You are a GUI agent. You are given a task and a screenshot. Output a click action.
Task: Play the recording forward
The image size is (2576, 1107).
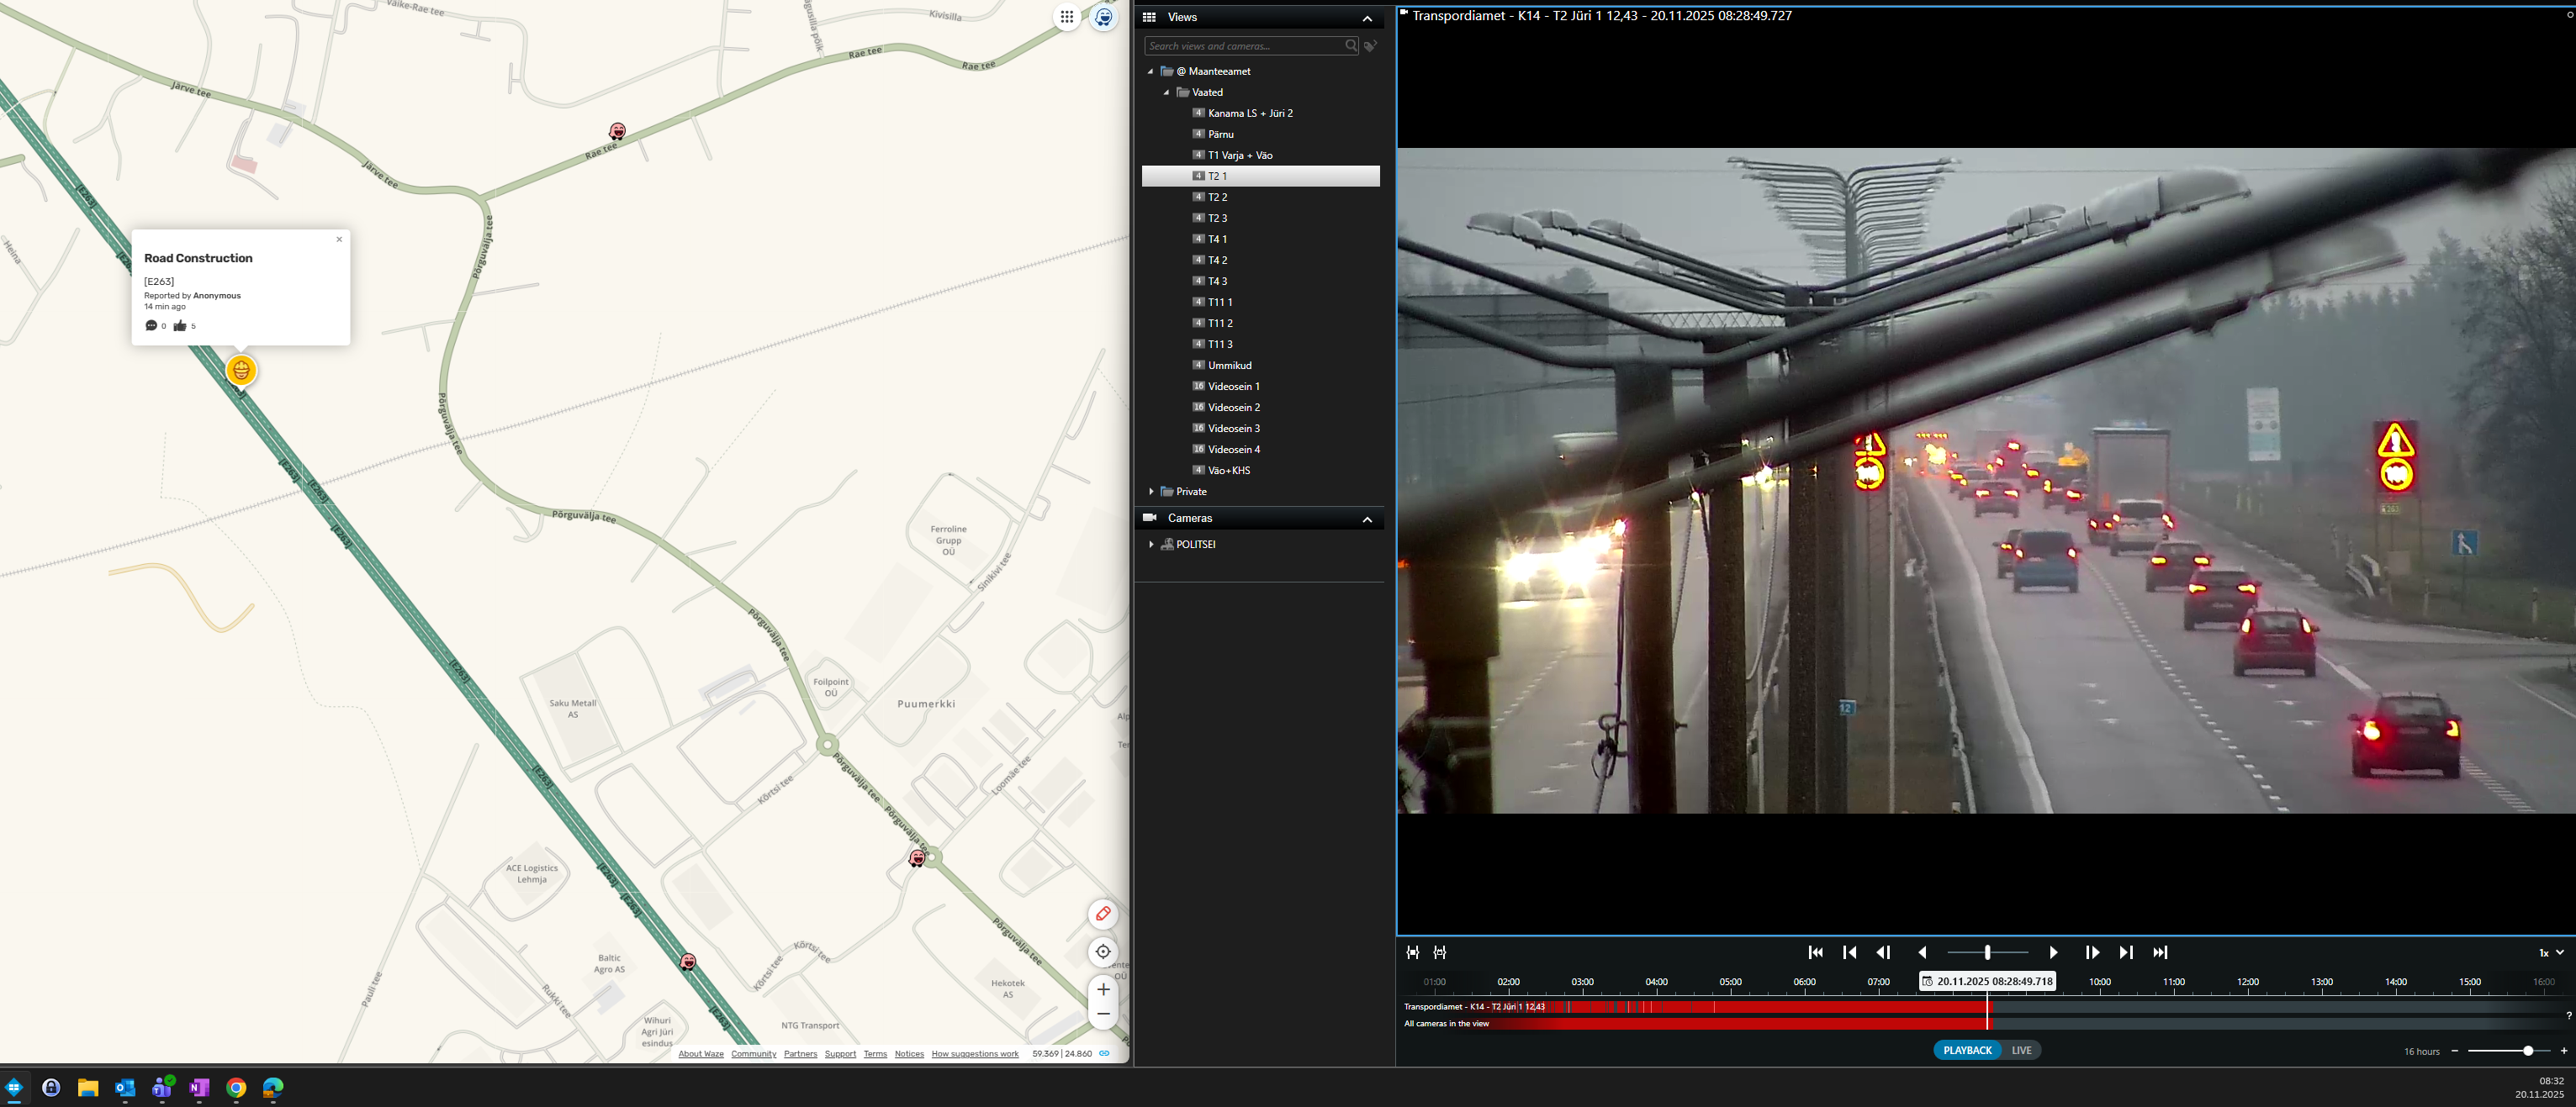click(x=2053, y=952)
